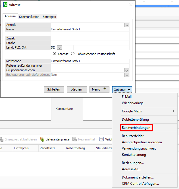Click the Lieferantenpreise coin icon
179x189 pixels.
pyautogui.click(x=42, y=139)
